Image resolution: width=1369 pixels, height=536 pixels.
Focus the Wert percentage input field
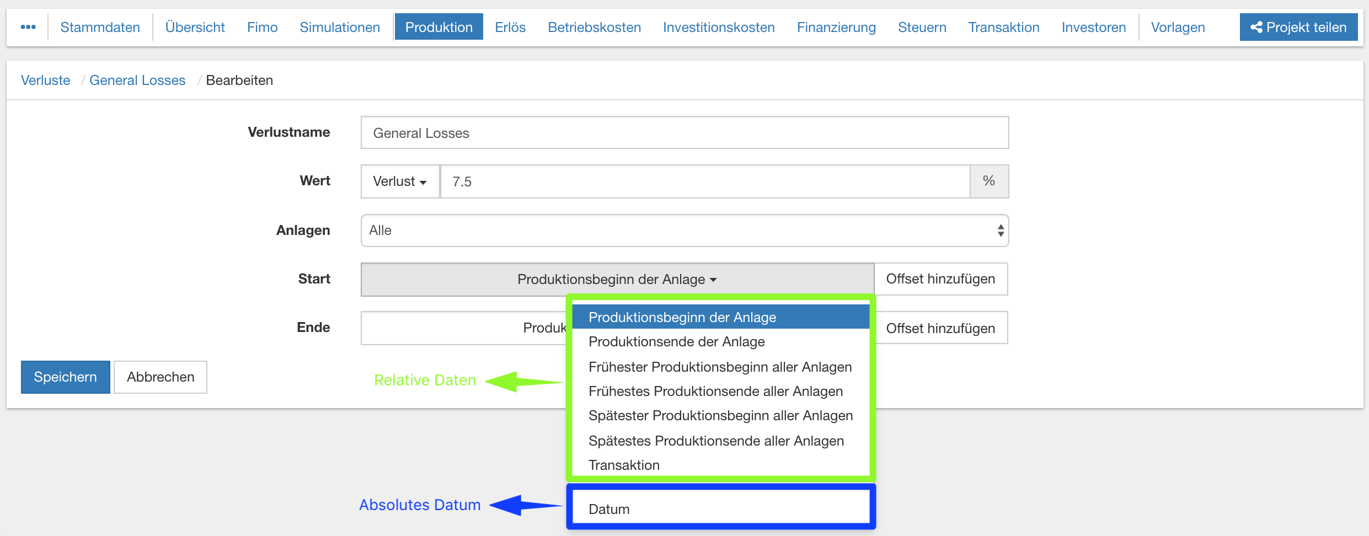click(704, 181)
